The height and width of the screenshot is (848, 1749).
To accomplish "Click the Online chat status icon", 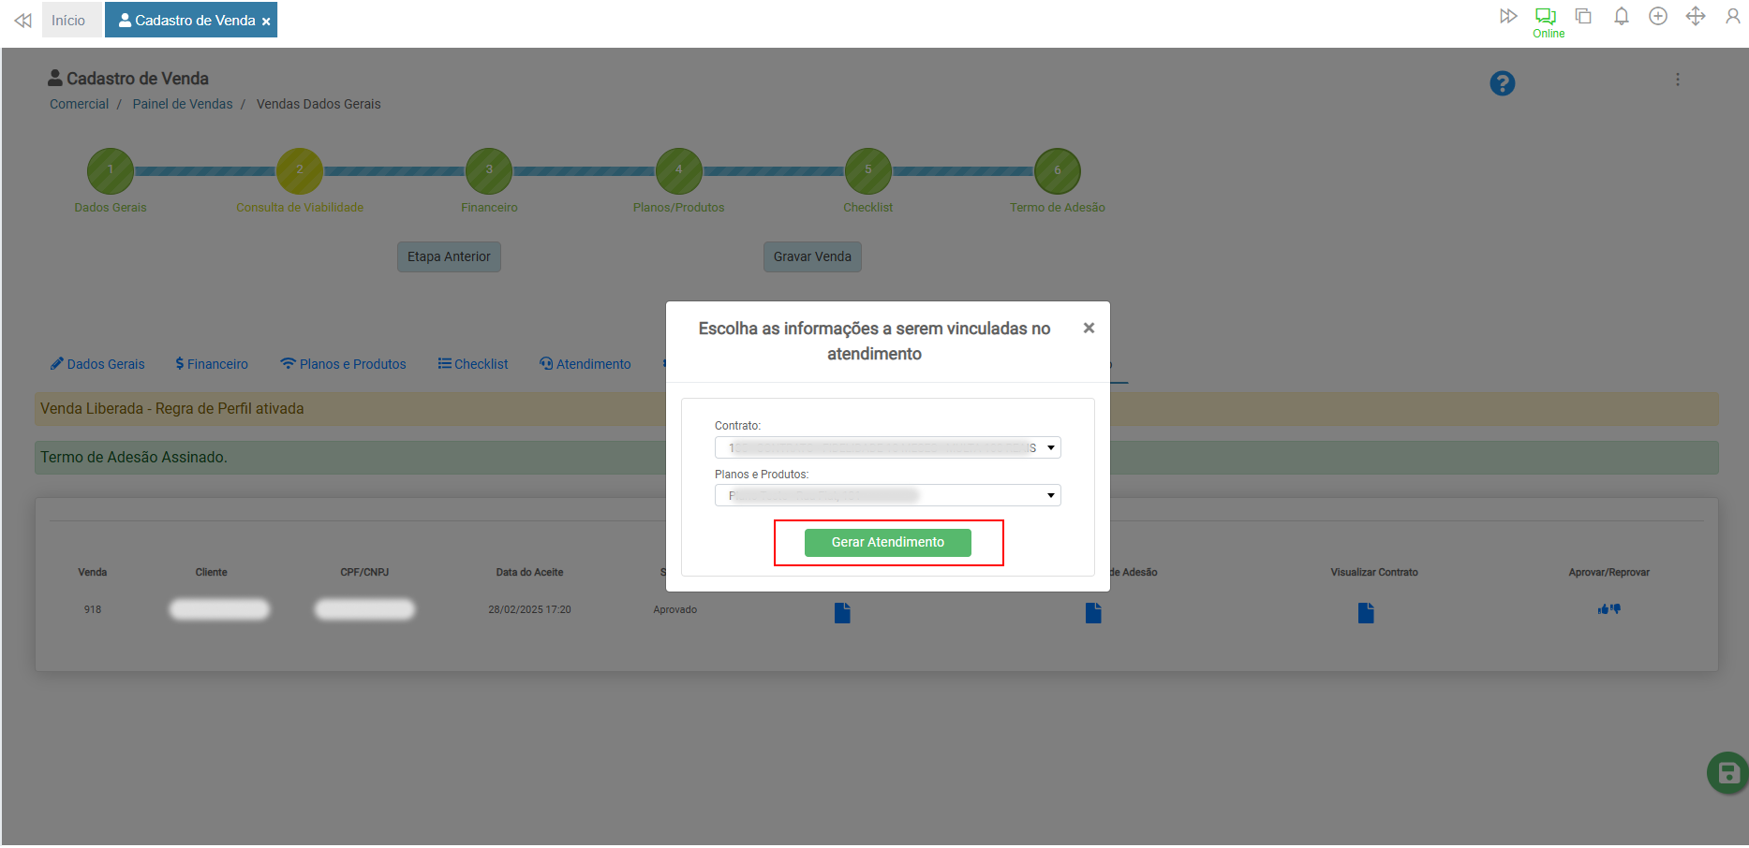I will pos(1546,17).
